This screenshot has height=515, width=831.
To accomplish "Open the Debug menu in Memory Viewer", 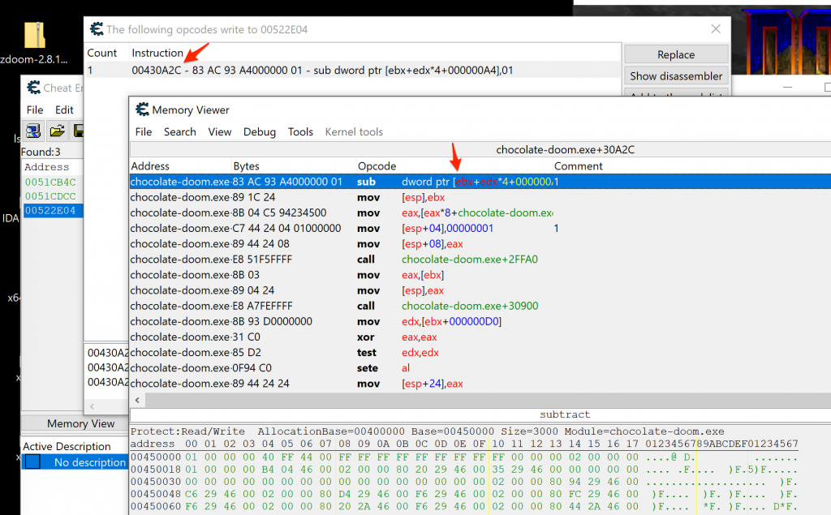I will click(260, 131).
